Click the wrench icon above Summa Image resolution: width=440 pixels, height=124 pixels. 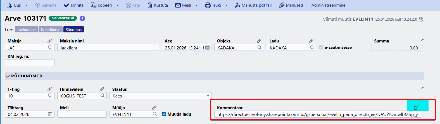click(422, 40)
